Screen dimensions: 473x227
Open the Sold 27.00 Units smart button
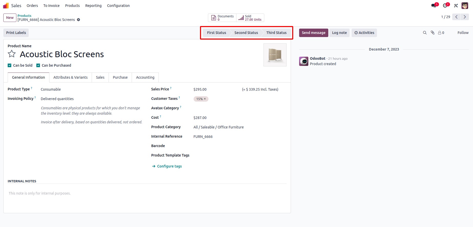point(250,18)
